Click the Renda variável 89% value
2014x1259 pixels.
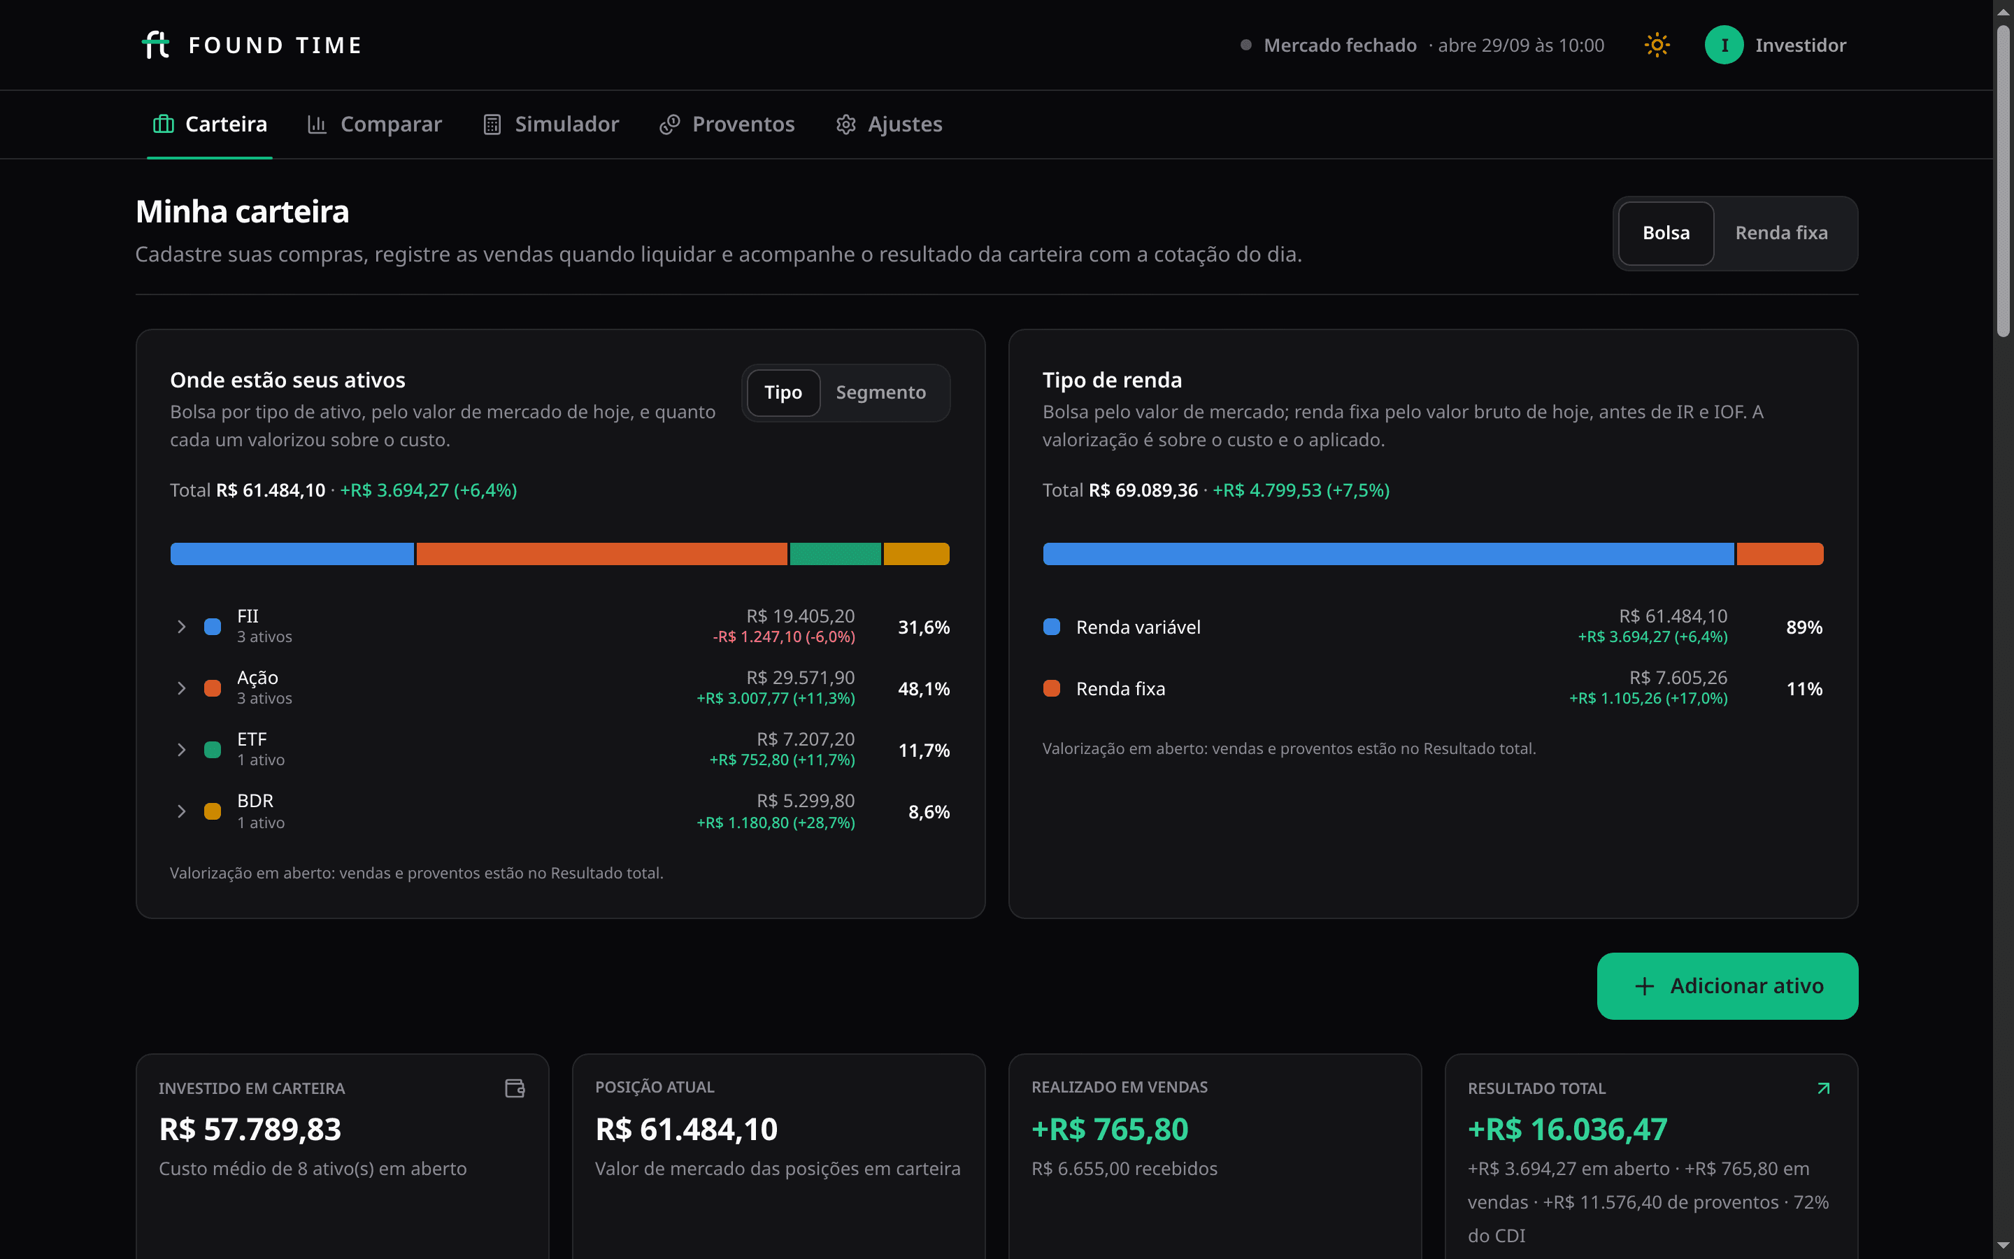[x=1804, y=627]
